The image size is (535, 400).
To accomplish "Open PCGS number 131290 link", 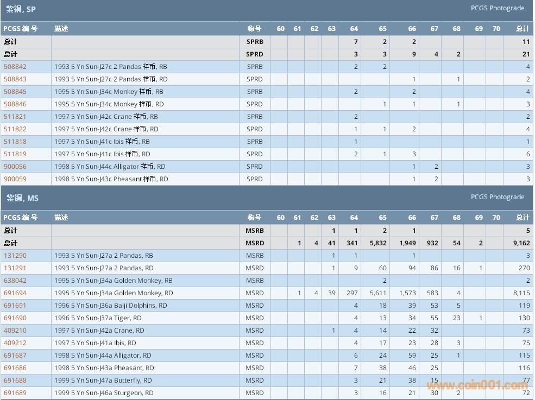I will point(15,256).
